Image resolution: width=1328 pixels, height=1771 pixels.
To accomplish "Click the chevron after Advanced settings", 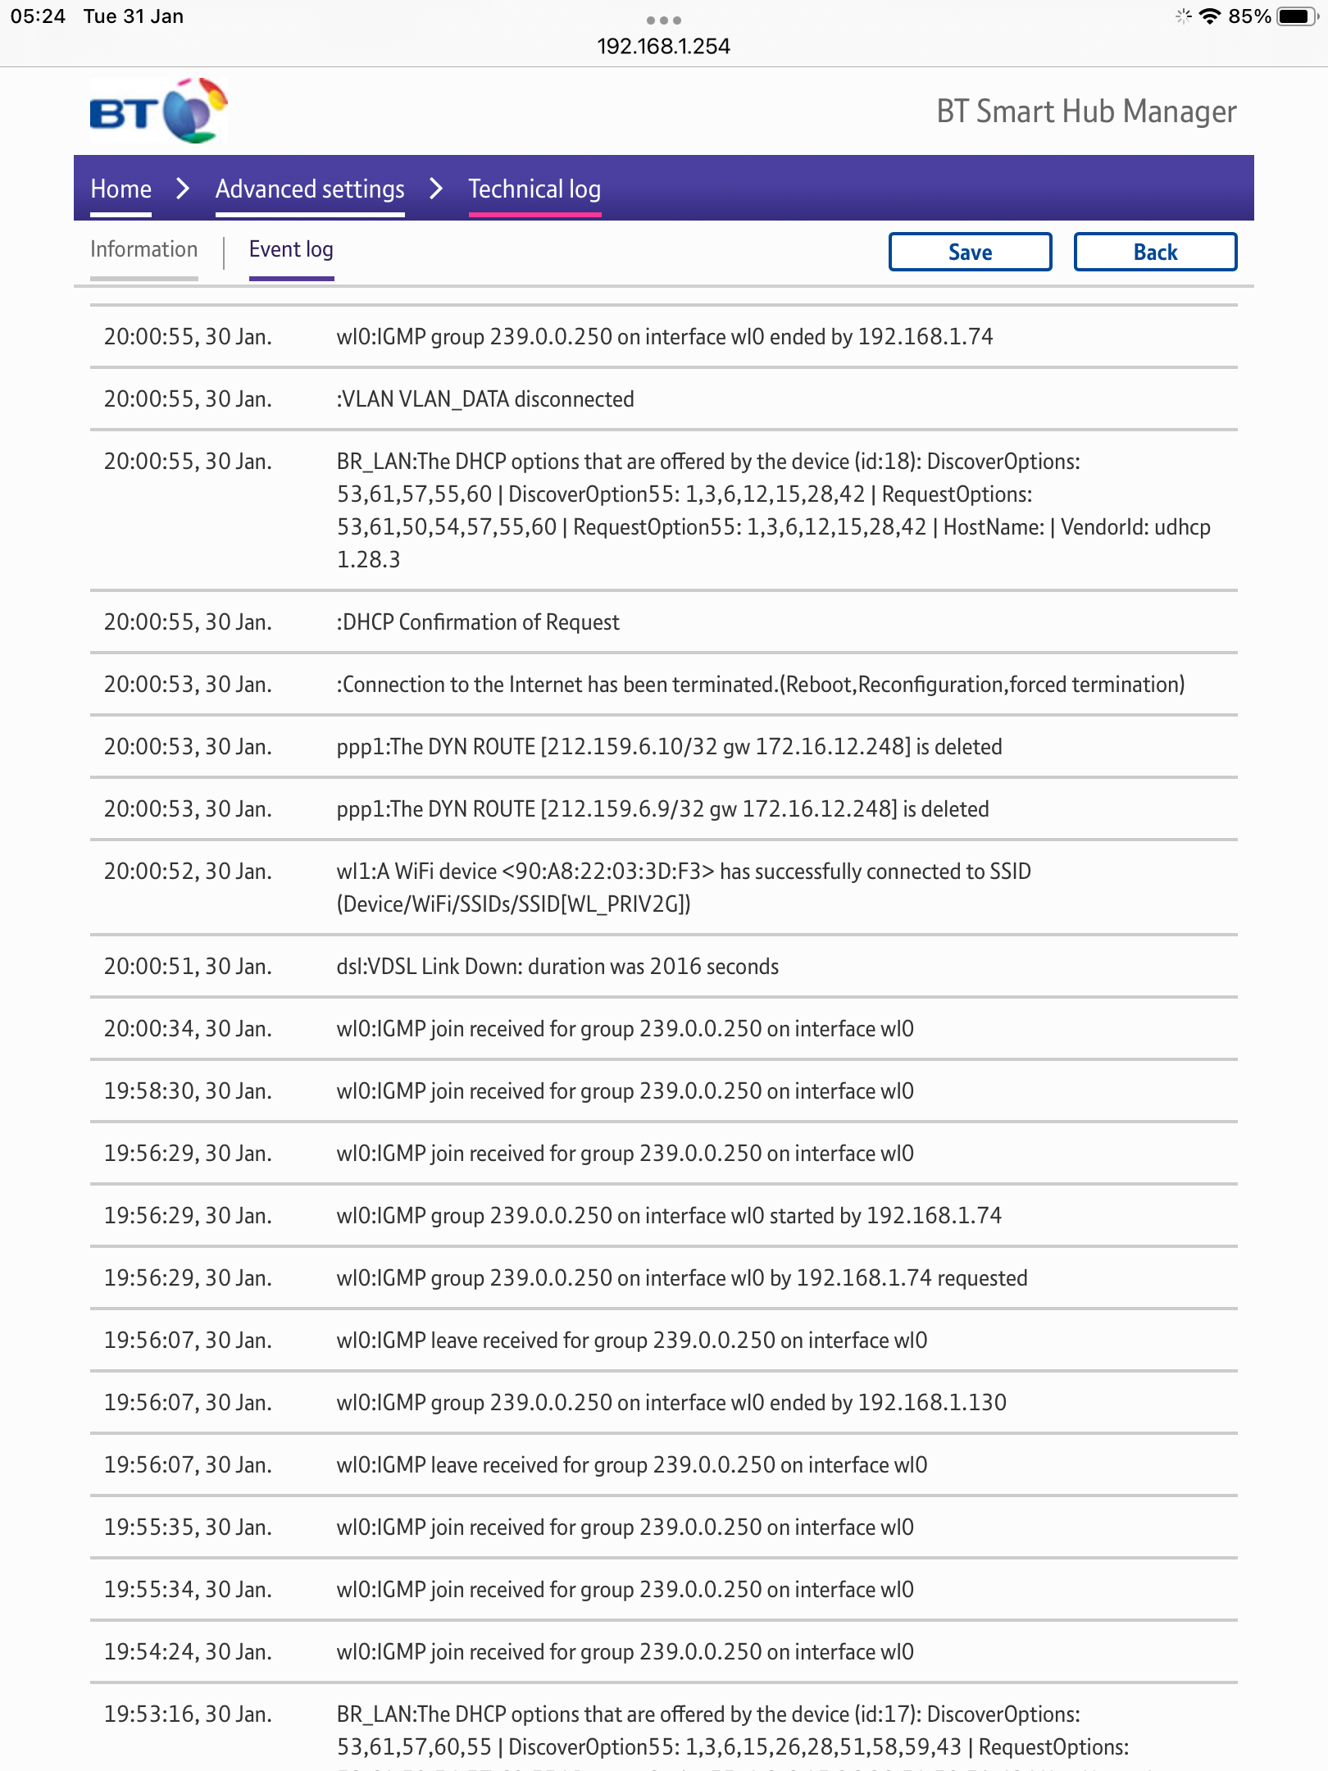I will [436, 189].
